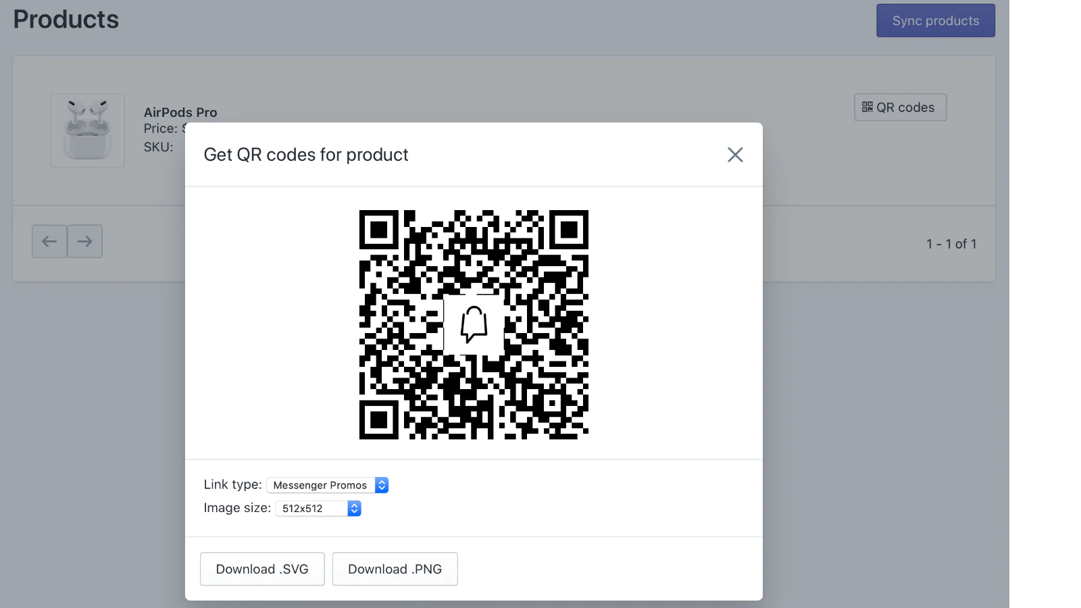Click the Sync products button

point(936,20)
